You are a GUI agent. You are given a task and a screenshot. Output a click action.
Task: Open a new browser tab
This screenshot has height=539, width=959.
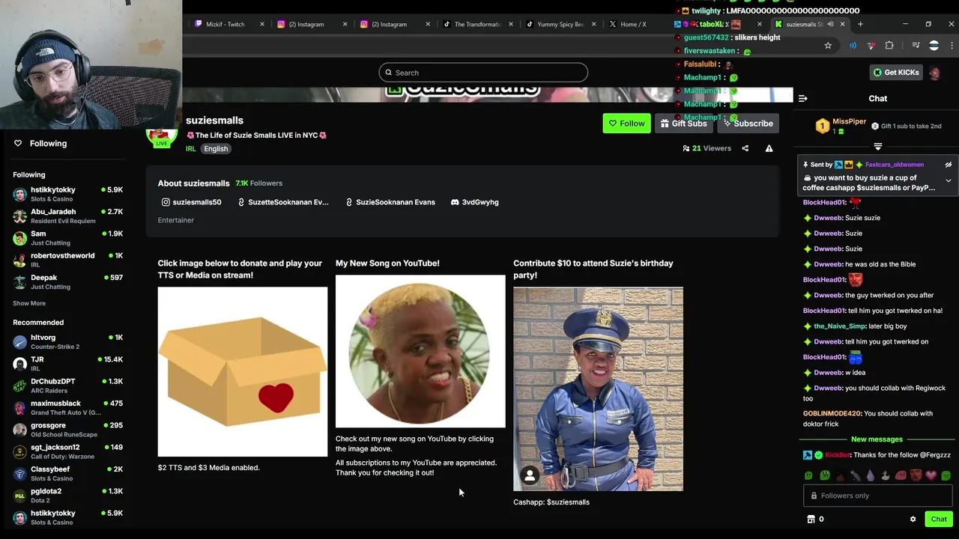[860, 24]
